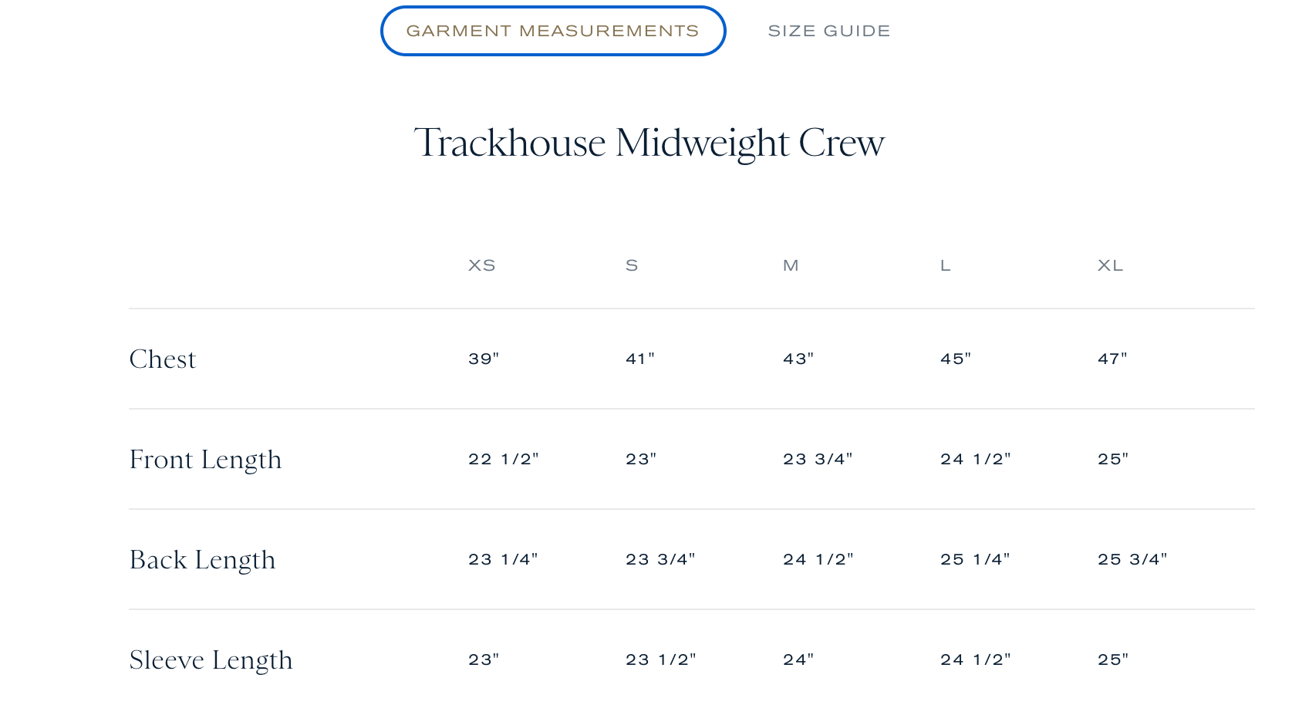This screenshot has height=715, width=1309.
Task: Switch to the Size Guide tab
Action: (x=828, y=31)
